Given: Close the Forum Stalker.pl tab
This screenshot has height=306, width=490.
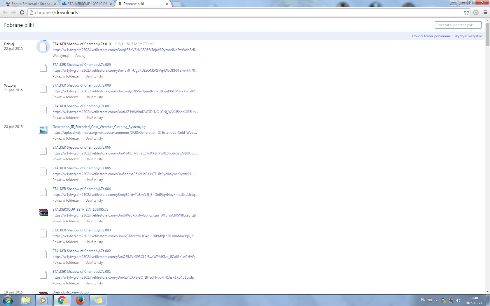Looking at the screenshot, I should 55,4.
